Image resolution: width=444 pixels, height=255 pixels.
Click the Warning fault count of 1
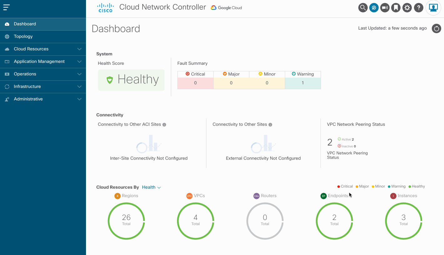pyautogui.click(x=303, y=83)
